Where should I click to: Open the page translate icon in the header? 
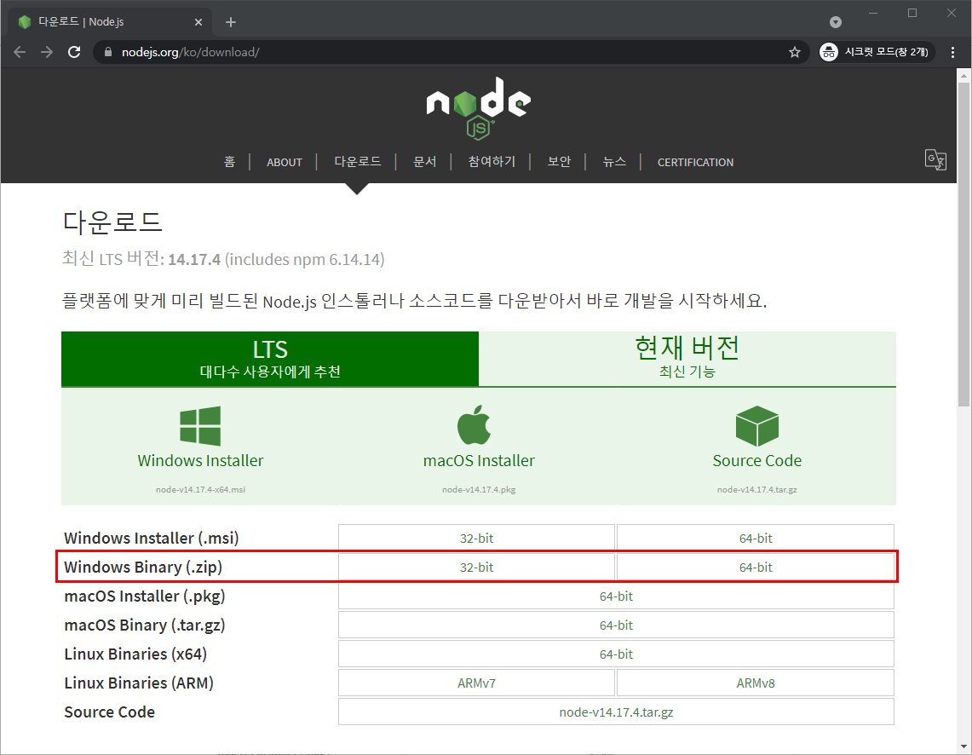coord(935,160)
